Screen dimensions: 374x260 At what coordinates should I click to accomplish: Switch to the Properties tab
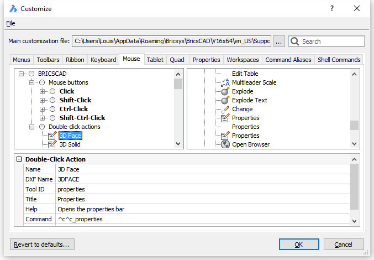[206, 60]
